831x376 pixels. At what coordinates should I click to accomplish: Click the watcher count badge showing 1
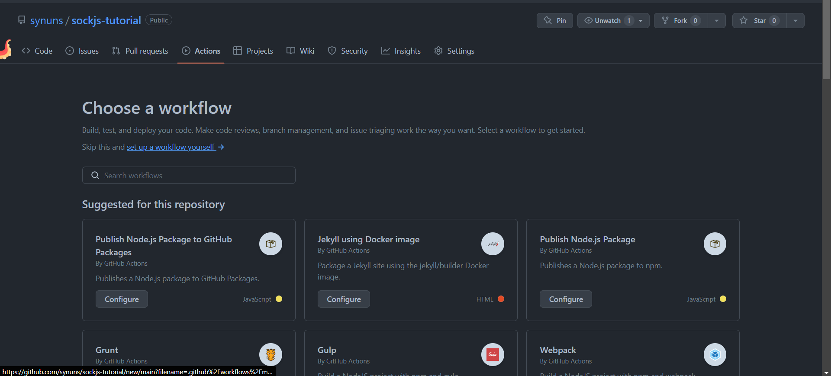click(629, 20)
